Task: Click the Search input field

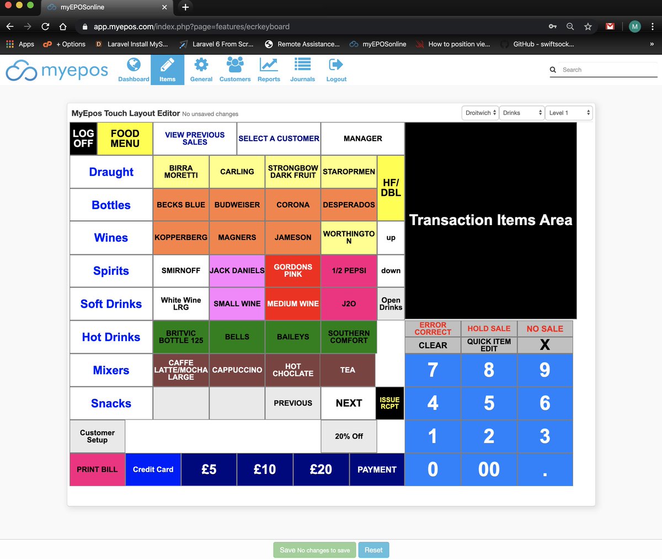Action: click(x=609, y=70)
